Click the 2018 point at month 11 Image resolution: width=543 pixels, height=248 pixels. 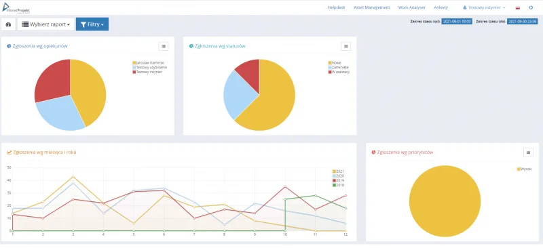(x=316, y=195)
